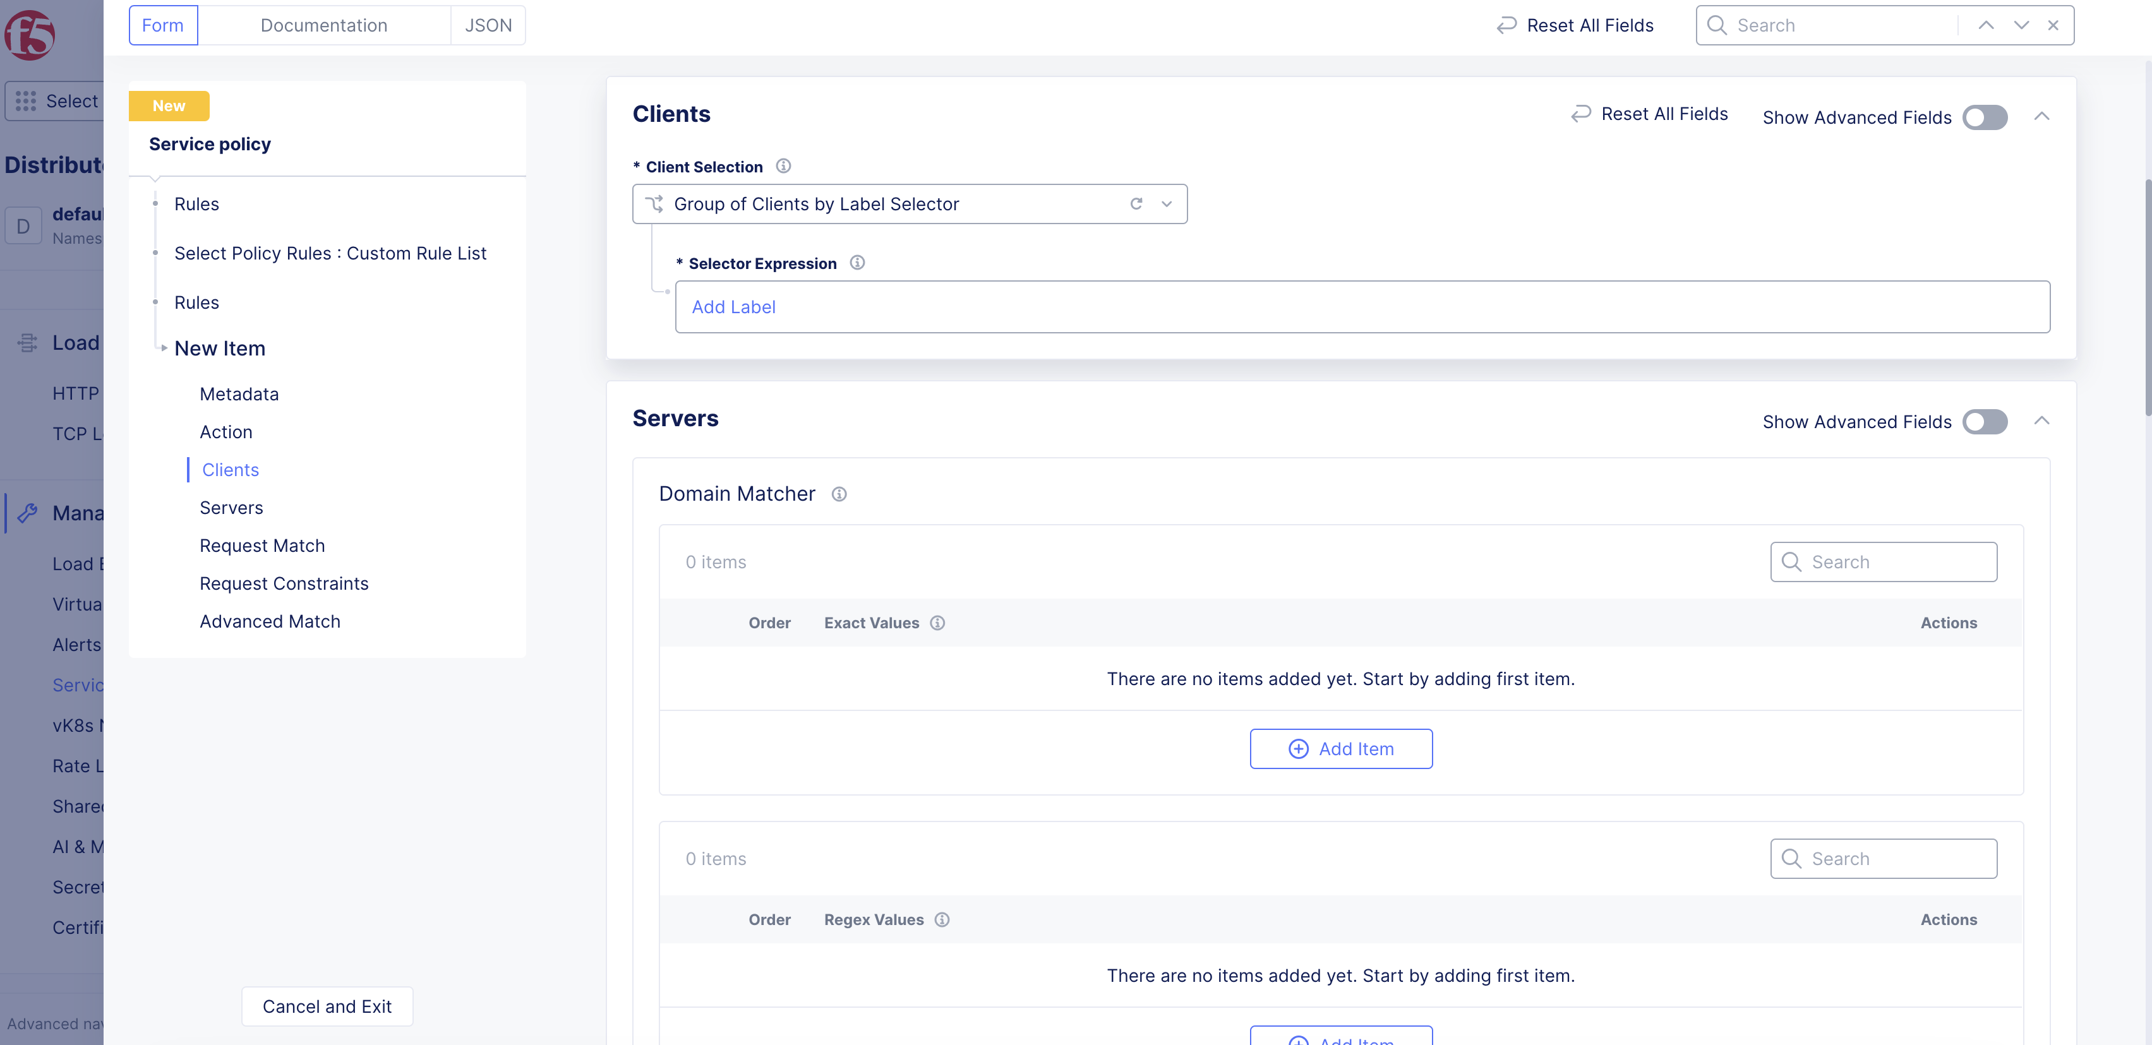Open Request Match in sidebar navigation

tap(261, 546)
